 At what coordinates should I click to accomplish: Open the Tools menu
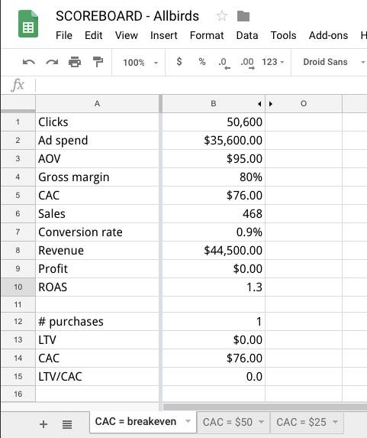point(283,35)
